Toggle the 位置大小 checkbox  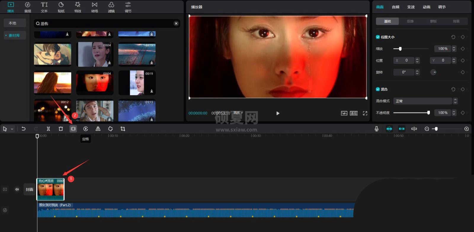(x=378, y=37)
